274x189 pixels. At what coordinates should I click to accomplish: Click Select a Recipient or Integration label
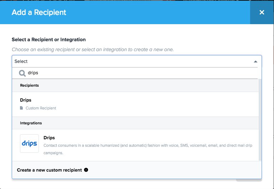click(x=48, y=39)
